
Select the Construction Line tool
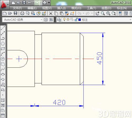3,33
